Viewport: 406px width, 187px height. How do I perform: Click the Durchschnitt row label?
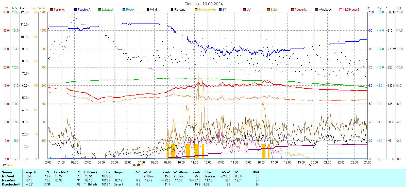(x=11, y=184)
